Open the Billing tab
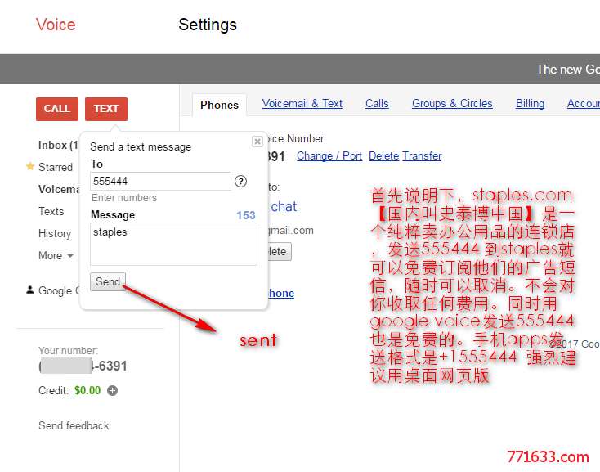The image size is (600, 472). click(530, 103)
